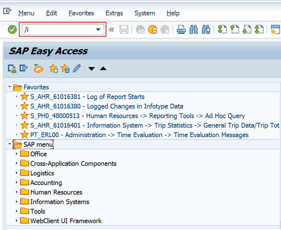Click the Change Favorites pencil icon
Screen dimensions: 281x230
click(77, 69)
